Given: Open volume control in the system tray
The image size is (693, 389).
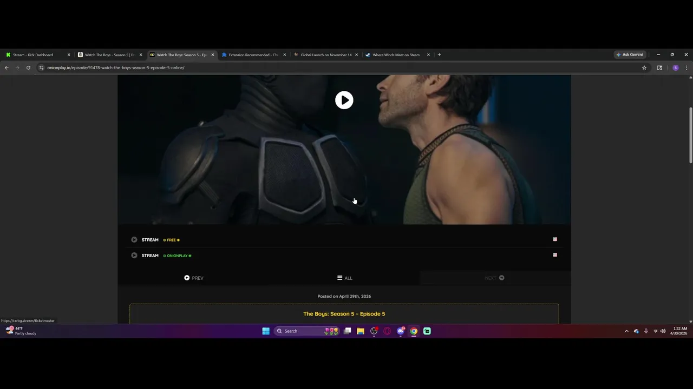Looking at the screenshot, I should (663, 331).
